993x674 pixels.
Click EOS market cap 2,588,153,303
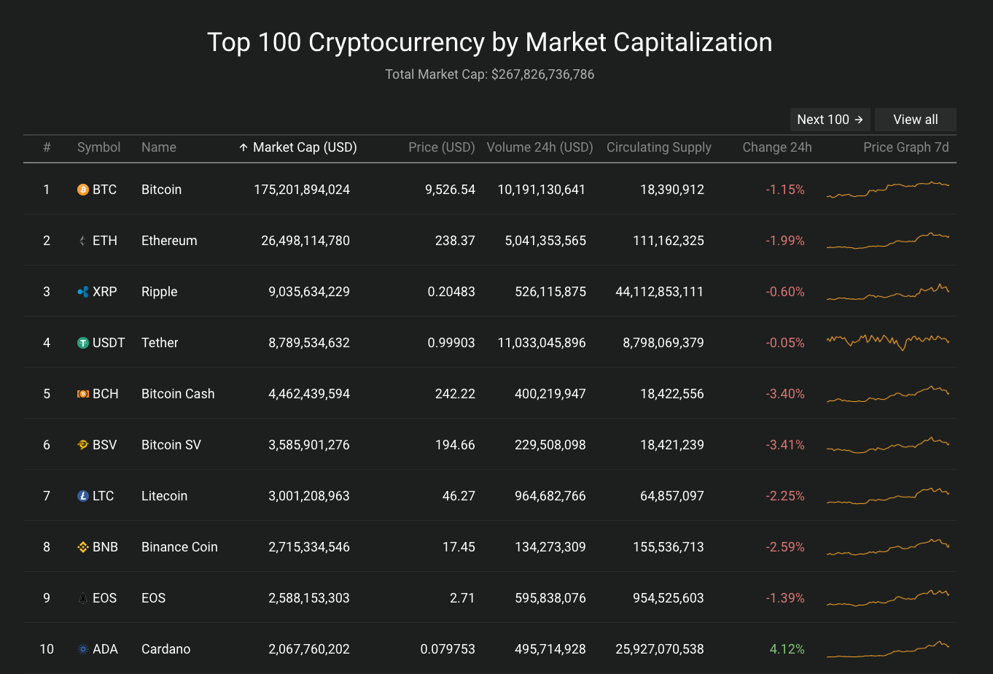(309, 598)
